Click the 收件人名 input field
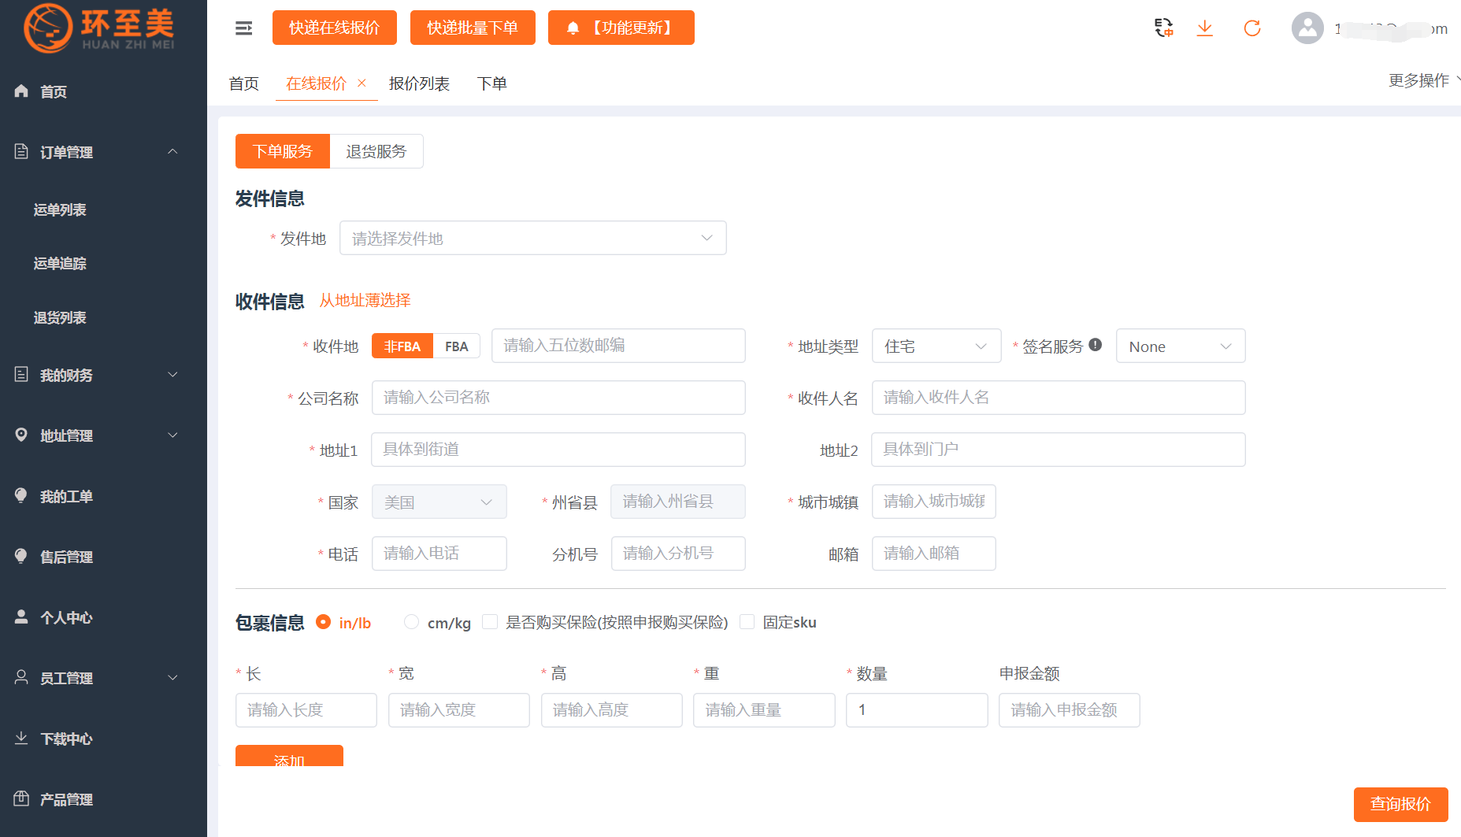The image size is (1461, 837). pos(1059,398)
